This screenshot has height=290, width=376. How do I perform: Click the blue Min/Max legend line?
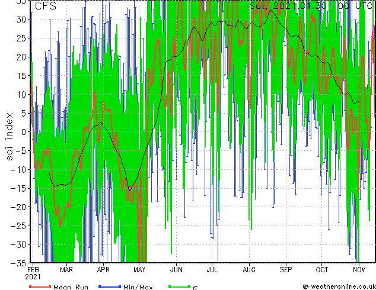(110, 286)
